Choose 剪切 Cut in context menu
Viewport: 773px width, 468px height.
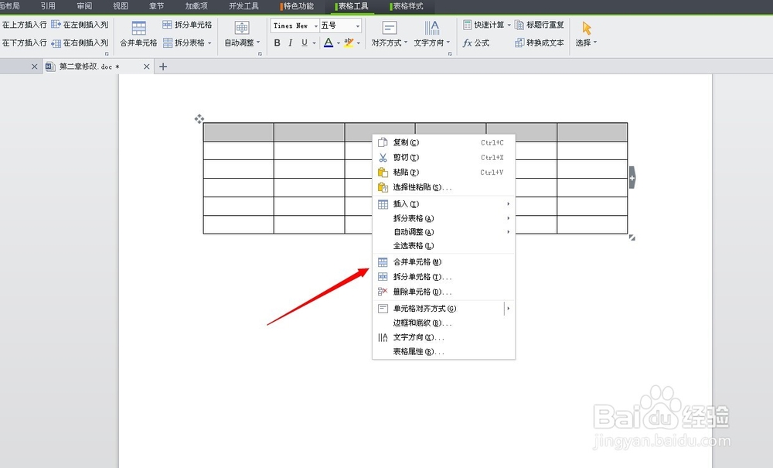point(444,157)
